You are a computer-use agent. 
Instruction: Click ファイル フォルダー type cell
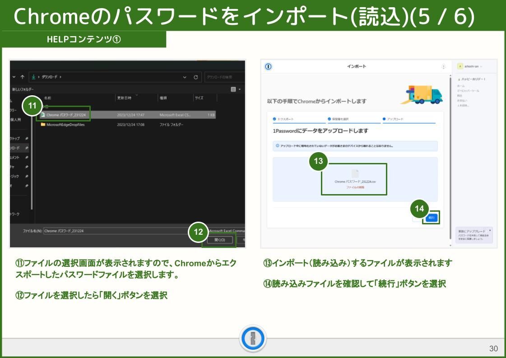pyautogui.click(x=172, y=125)
